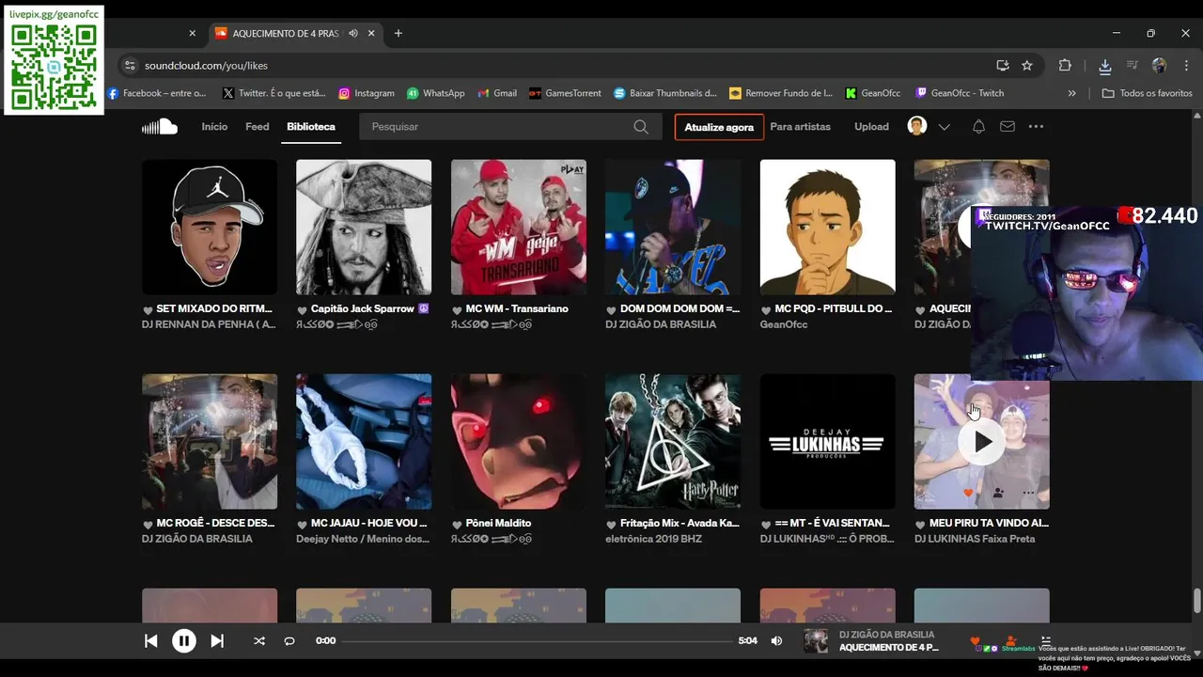Open the Biblioteca tab
1203x677 pixels.
[x=311, y=126]
